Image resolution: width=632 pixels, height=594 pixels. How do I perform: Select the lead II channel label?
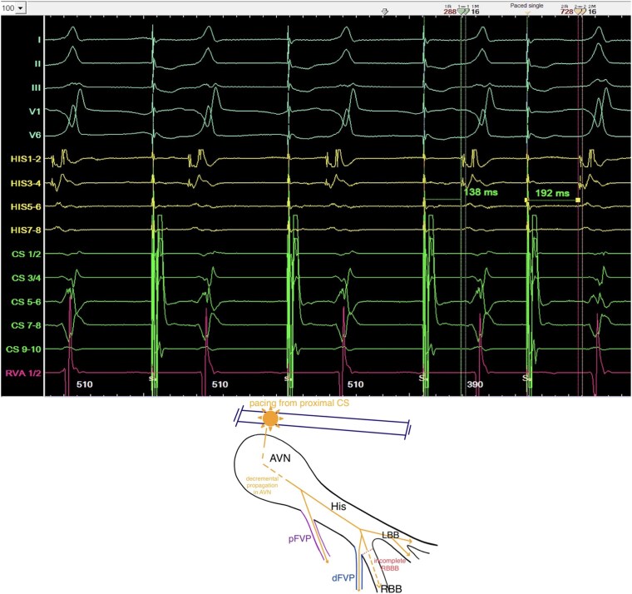[x=37, y=64]
